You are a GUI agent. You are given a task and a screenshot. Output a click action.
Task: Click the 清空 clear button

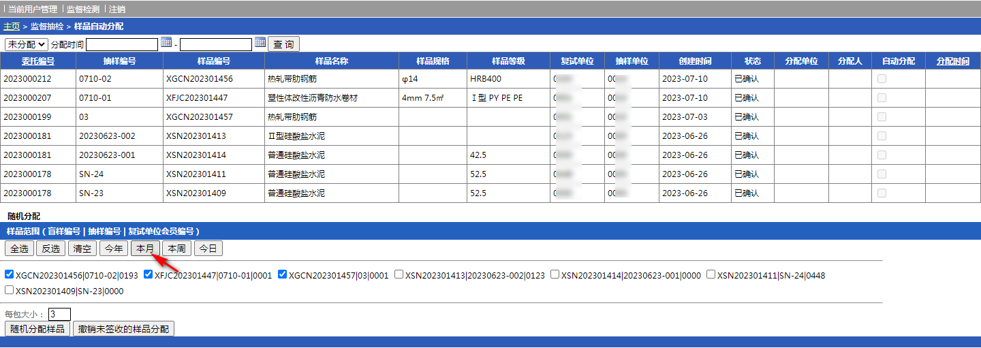82,249
